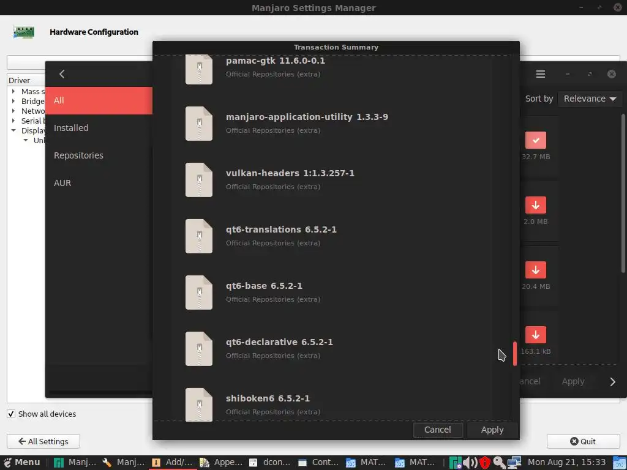Click the clock showing Mon Aug 21
The width and height of the screenshot is (627, 470).
tap(566, 463)
